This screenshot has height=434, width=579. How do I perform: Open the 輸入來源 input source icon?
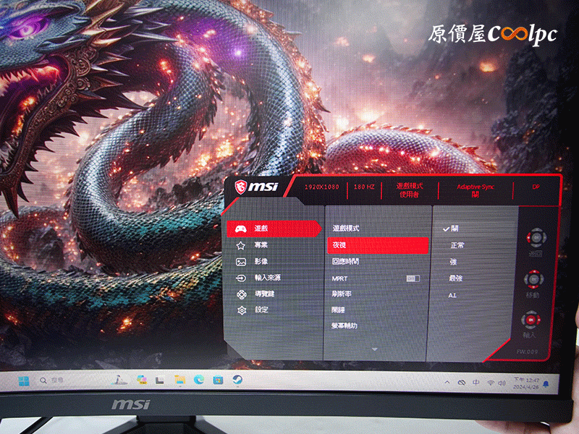click(241, 278)
